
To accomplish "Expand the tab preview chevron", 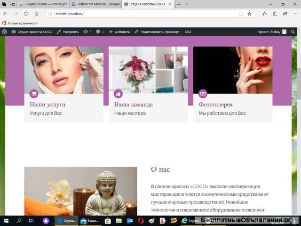I will [187, 4].
